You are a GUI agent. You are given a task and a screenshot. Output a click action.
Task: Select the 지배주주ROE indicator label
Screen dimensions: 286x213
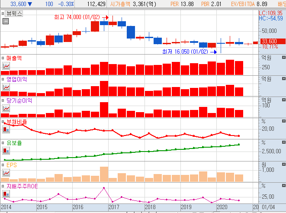pyautogui.click(x=22, y=186)
